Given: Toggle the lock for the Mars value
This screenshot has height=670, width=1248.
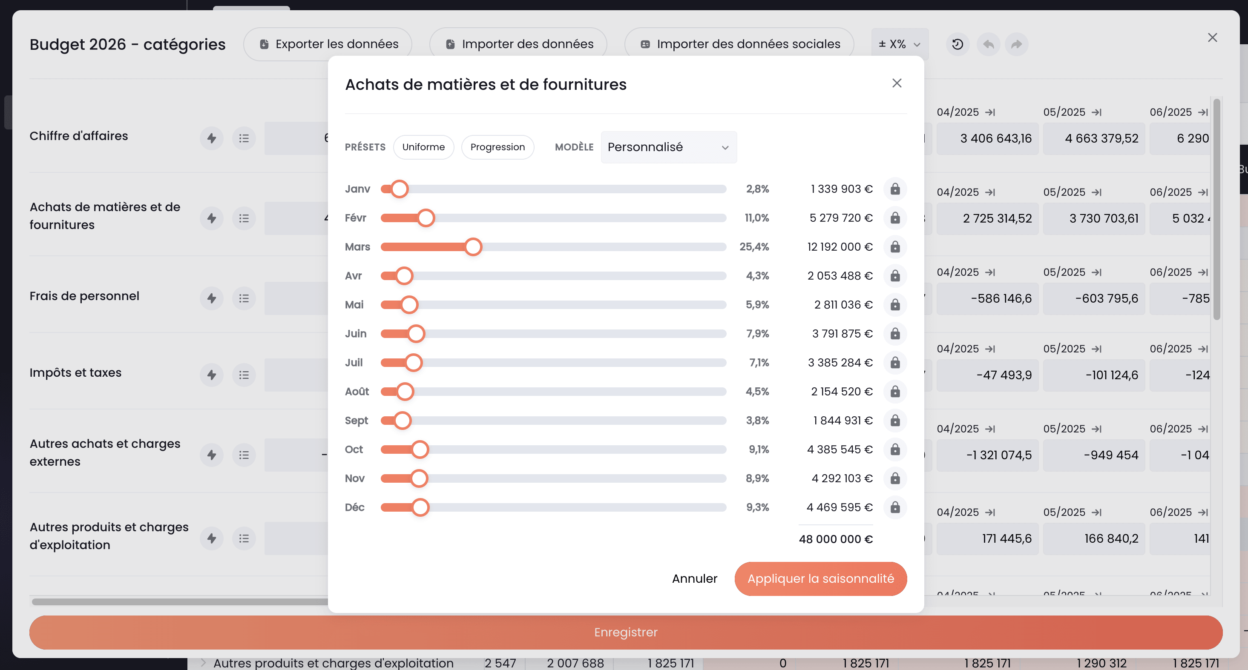Looking at the screenshot, I should [x=895, y=247].
